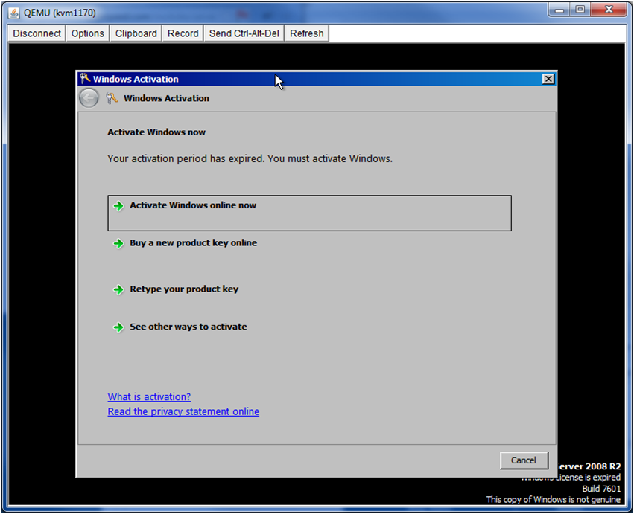
Task: Cancel the Windows Activation dialog
Action: click(523, 460)
